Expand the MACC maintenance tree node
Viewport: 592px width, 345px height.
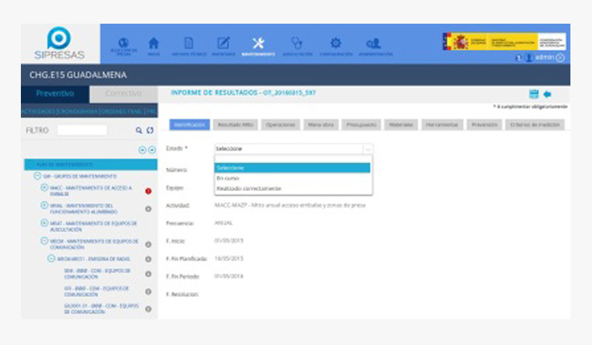pyautogui.click(x=44, y=187)
